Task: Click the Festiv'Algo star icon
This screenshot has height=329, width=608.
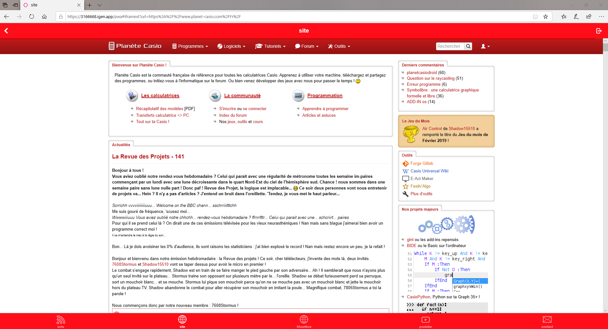Action: point(405,186)
